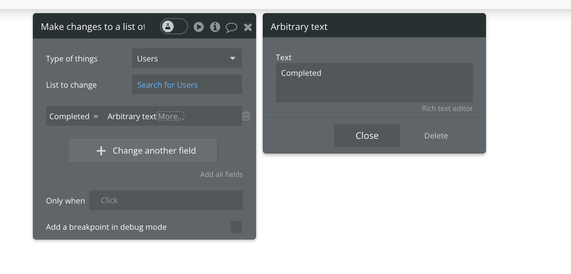Click the Close button in Arbitrary text
This screenshot has height=274, width=571.
[x=367, y=136]
